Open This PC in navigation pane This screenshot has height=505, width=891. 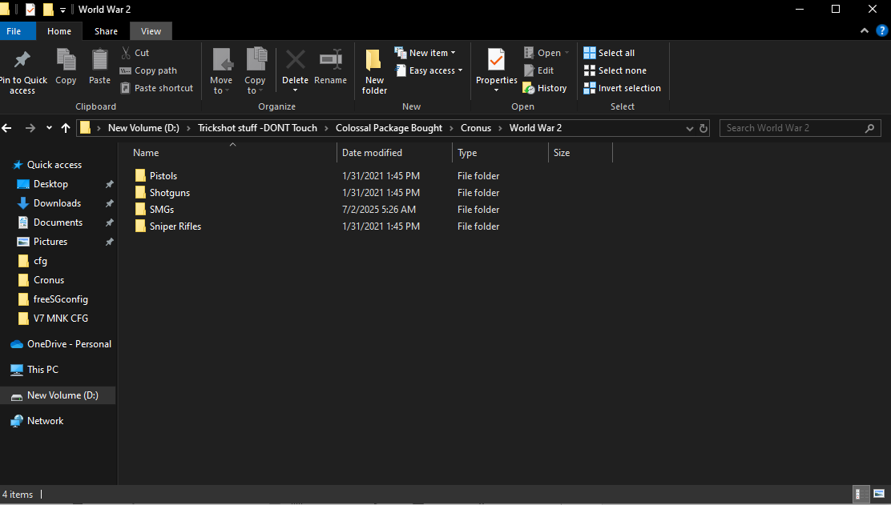coord(42,370)
